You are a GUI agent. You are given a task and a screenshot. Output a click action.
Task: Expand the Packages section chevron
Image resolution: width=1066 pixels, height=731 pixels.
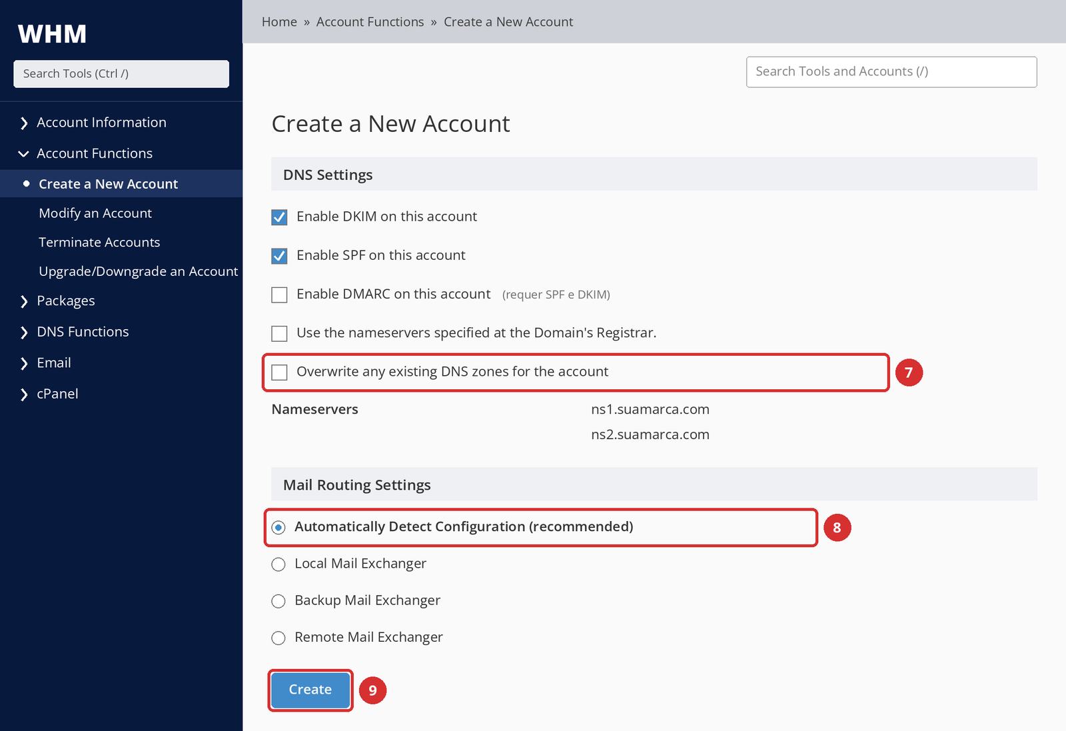pos(24,301)
